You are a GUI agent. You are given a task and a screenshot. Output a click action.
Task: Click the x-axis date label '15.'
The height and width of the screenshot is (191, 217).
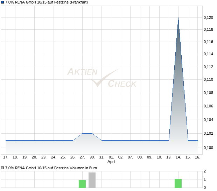[188, 157]
